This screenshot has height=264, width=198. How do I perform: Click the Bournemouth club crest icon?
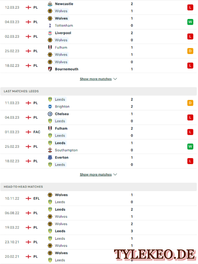click(x=50, y=69)
